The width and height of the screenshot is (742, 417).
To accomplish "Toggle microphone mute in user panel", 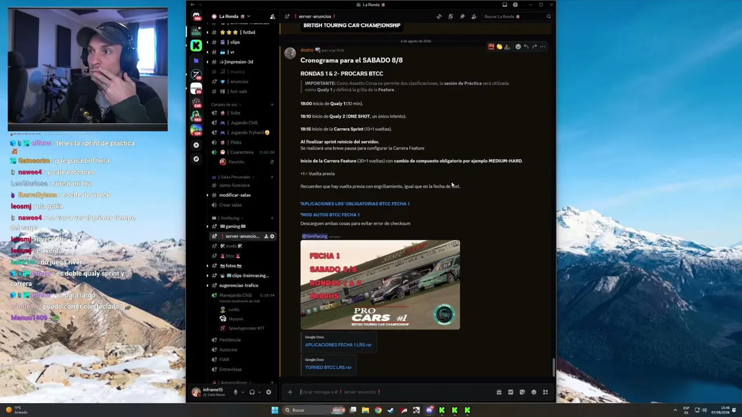I will (x=235, y=392).
